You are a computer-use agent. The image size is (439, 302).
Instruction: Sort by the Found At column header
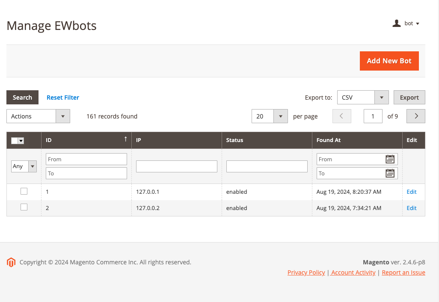click(329, 140)
